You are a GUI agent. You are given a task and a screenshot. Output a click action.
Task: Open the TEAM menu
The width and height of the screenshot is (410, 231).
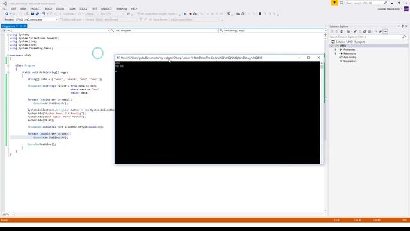tap(72, 8)
